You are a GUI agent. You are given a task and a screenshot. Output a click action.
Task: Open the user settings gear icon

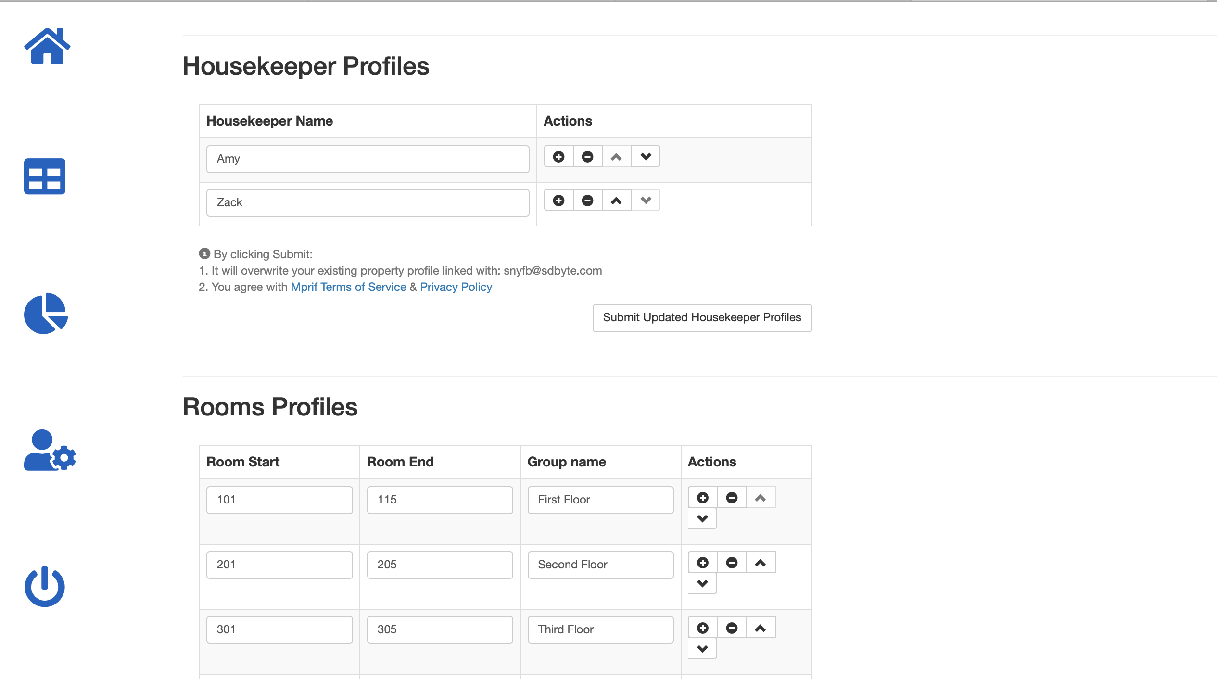(x=50, y=451)
